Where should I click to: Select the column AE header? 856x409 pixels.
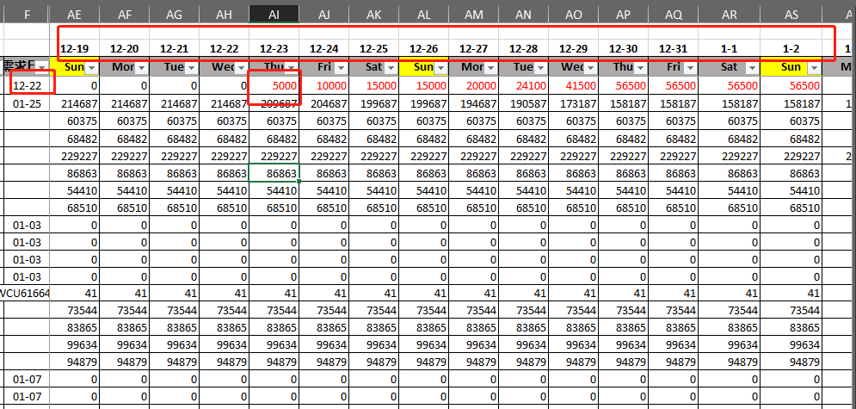coord(74,14)
